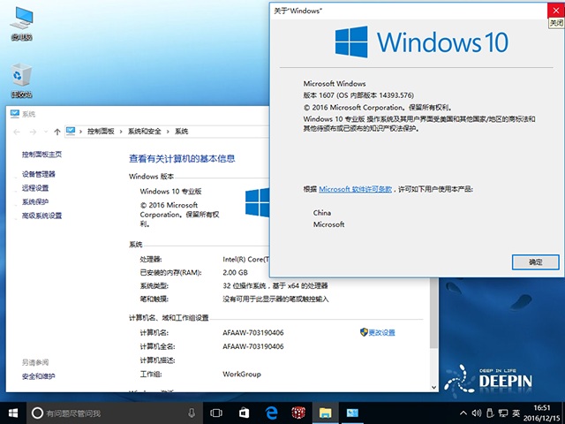
Task: Select 系统和安全 in the address breadcrumb
Action: 145,131
